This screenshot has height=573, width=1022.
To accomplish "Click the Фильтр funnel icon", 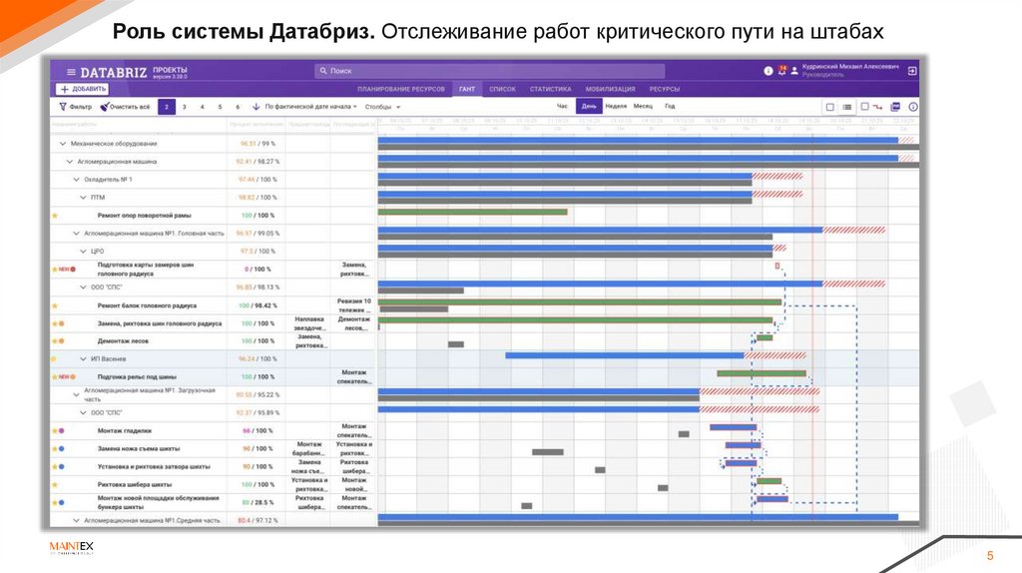I will coord(63,106).
